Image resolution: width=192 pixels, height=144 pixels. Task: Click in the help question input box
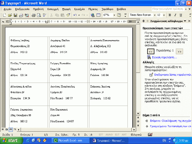168,9
